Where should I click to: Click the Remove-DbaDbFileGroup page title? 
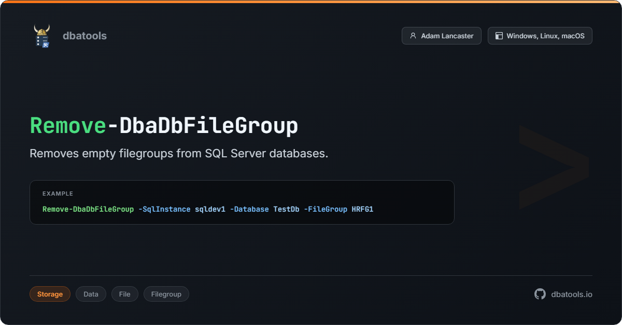[164, 126]
